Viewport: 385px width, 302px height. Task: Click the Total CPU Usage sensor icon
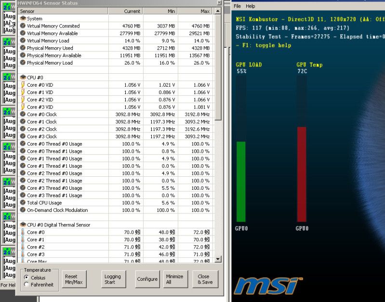tap(23, 203)
